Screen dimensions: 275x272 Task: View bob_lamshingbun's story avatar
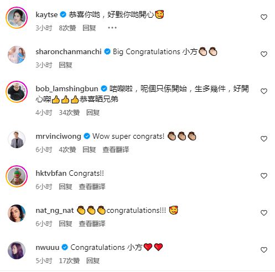point(17,92)
